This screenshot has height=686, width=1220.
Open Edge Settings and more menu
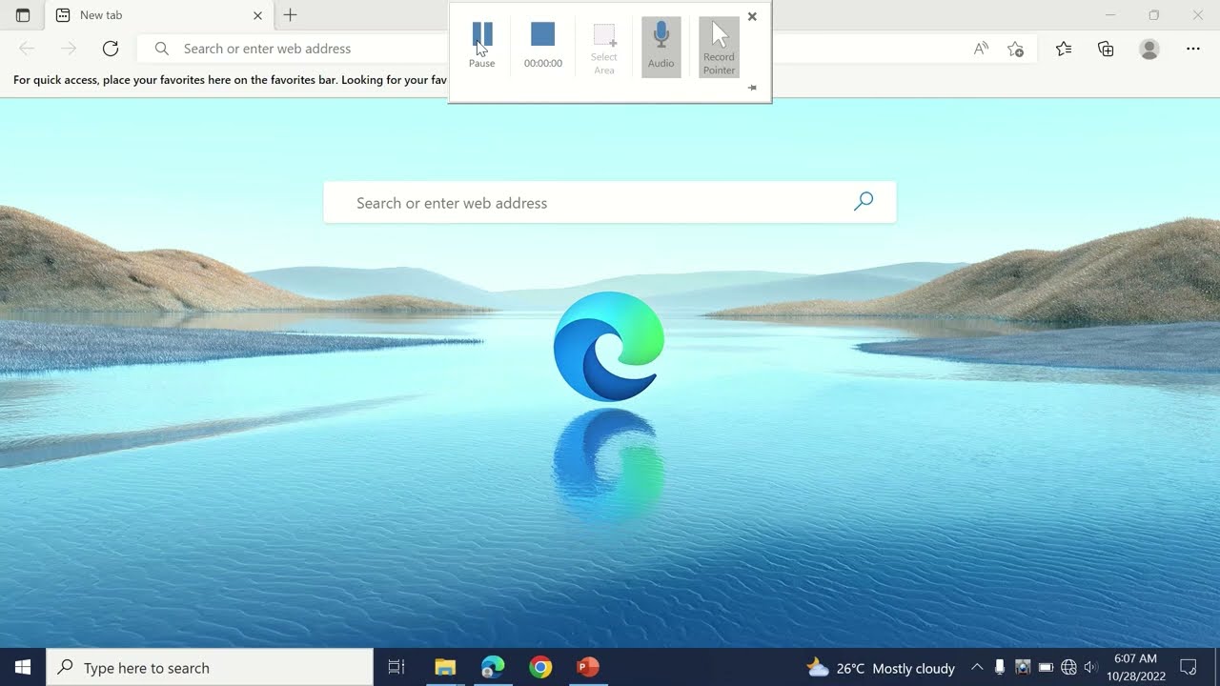1193,49
